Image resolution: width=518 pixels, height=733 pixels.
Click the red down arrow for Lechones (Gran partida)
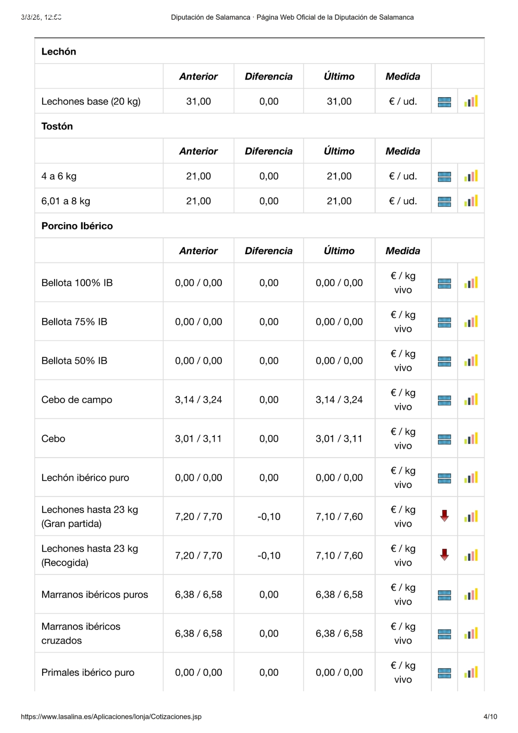tap(444, 516)
